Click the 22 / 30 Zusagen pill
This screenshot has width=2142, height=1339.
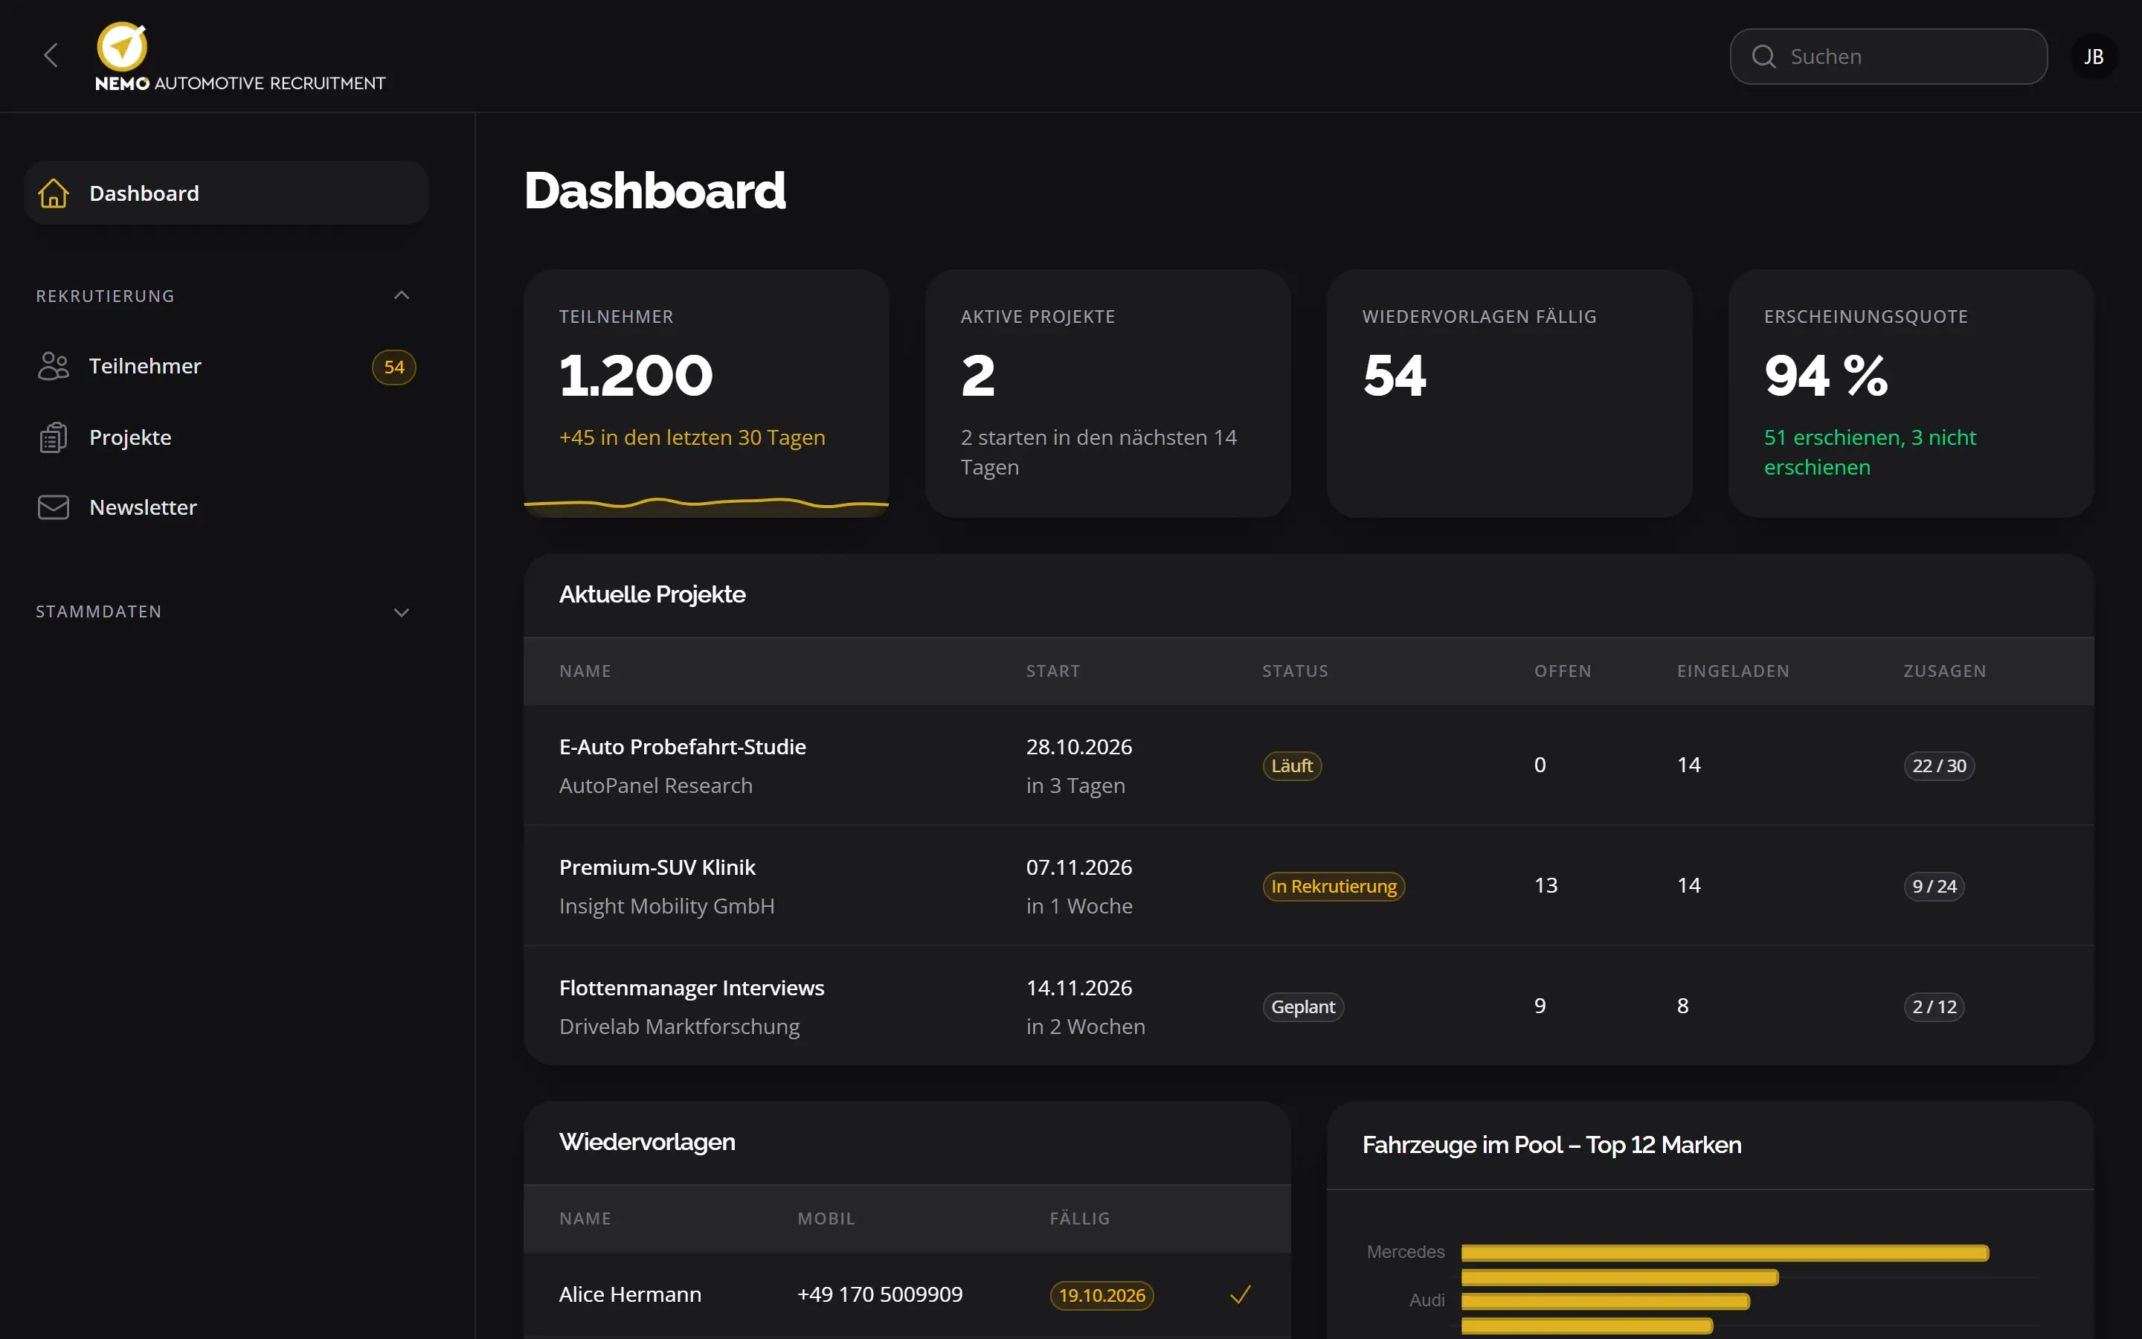[x=1938, y=766]
